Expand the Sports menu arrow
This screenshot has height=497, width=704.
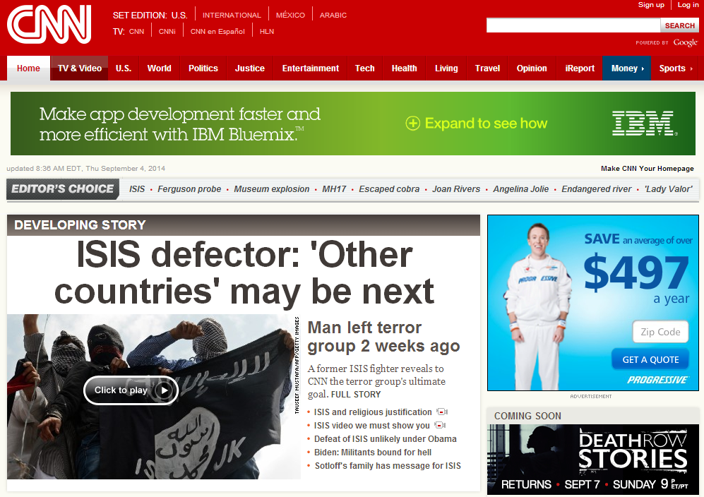click(691, 68)
